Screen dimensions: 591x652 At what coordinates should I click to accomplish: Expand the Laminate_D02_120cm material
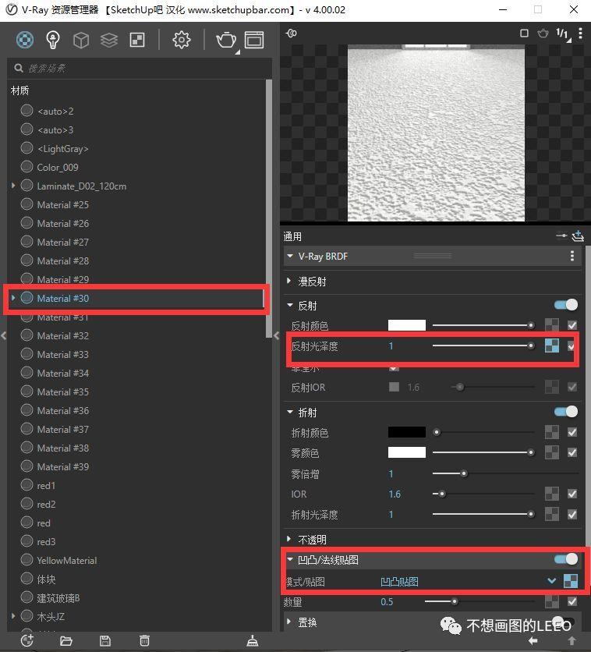(x=13, y=186)
